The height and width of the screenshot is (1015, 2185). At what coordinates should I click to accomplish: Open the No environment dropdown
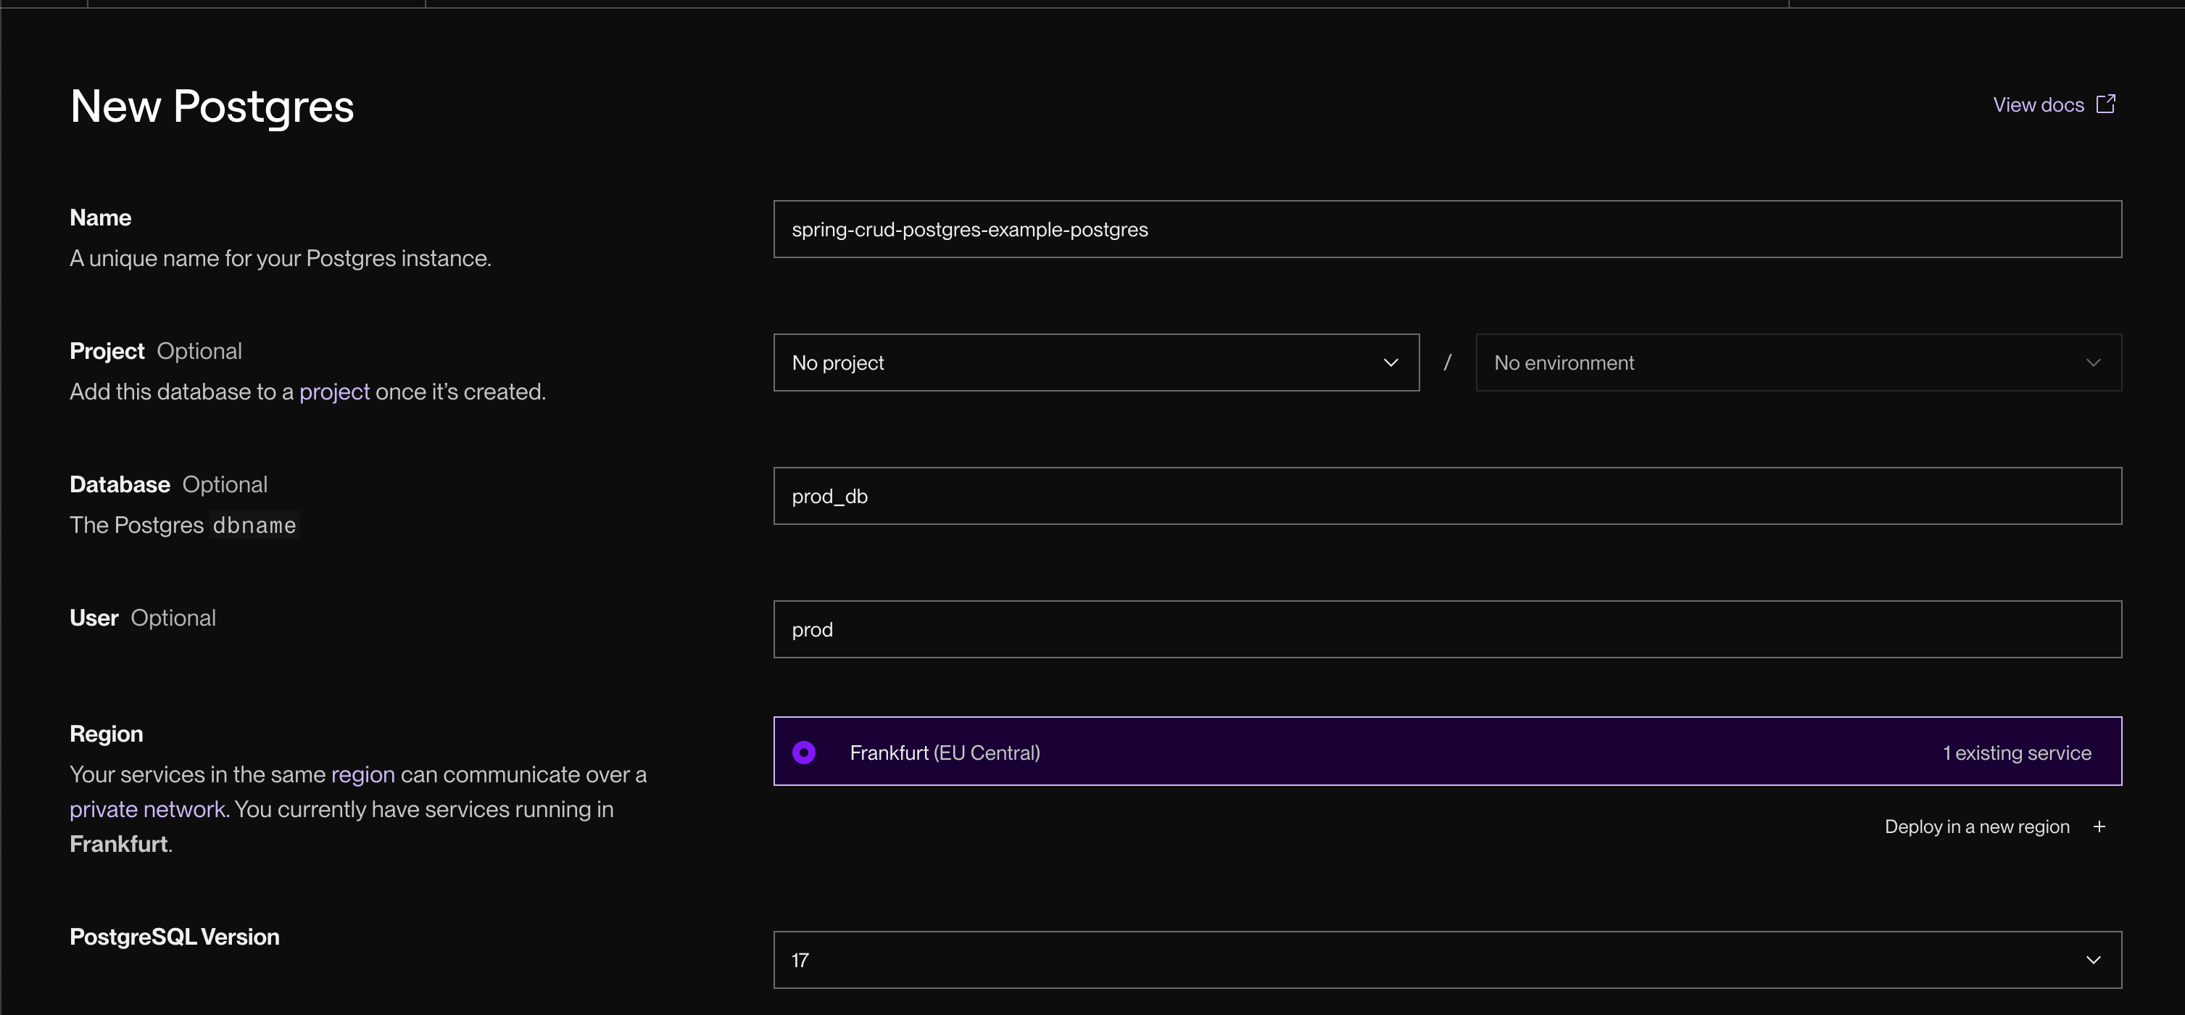click(x=1798, y=362)
